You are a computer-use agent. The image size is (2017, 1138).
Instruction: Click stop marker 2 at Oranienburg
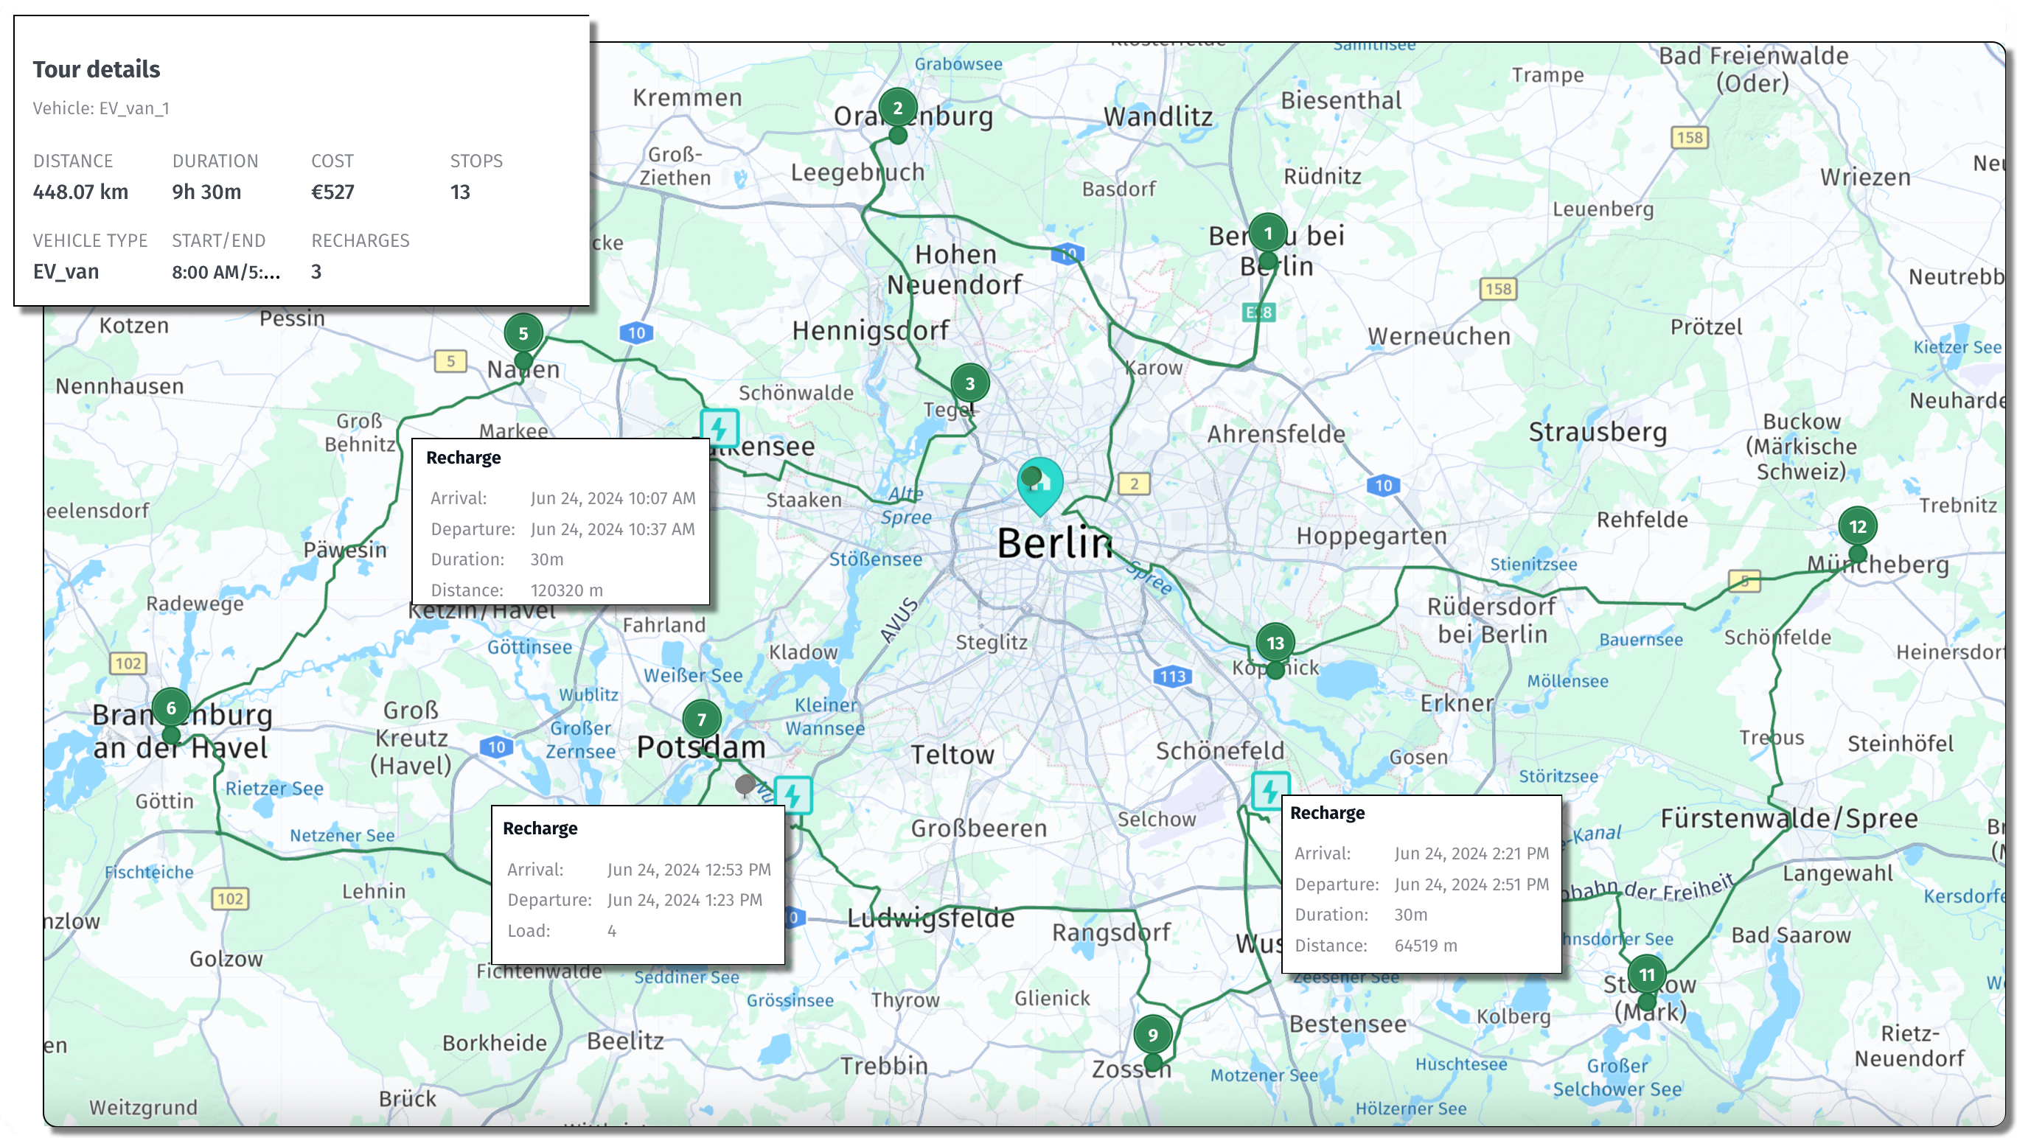[x=897, y=109]
